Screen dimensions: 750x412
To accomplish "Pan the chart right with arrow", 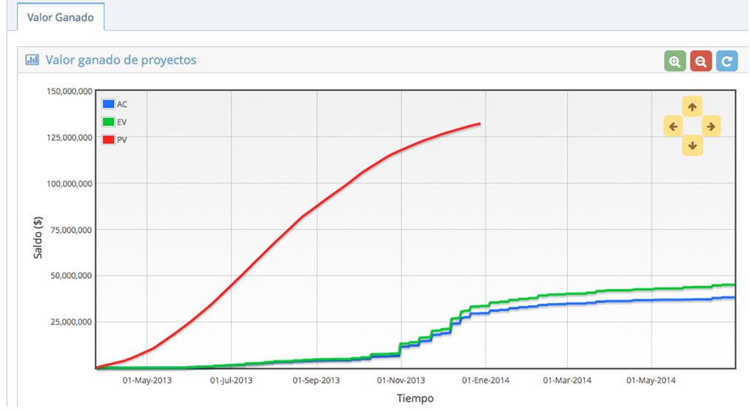I will [711, 126].
